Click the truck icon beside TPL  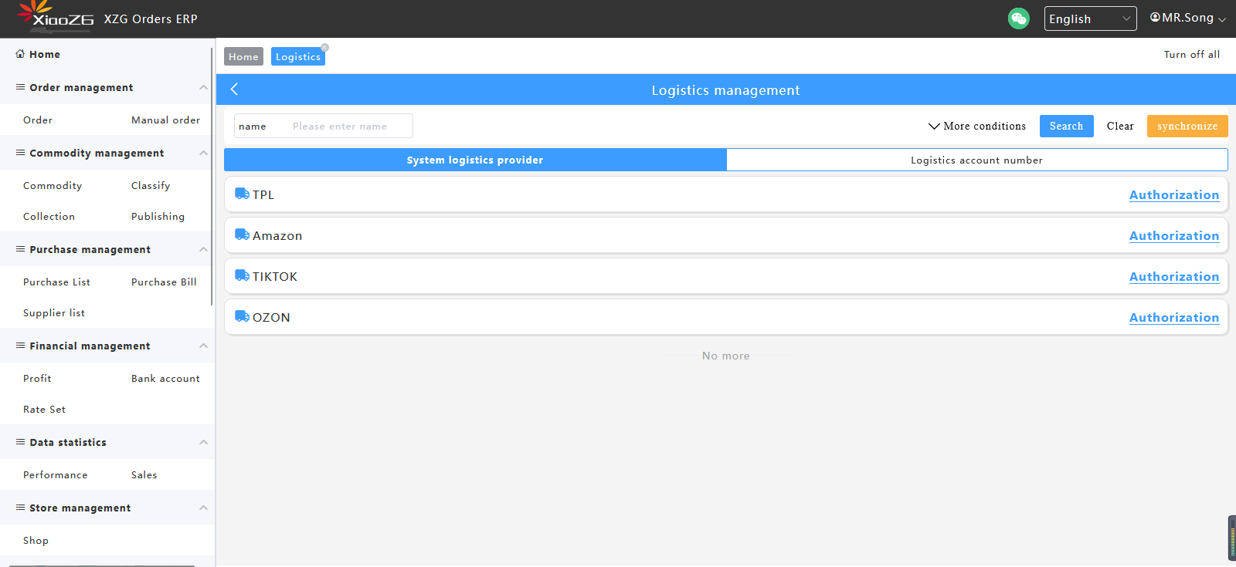point(242,194)
